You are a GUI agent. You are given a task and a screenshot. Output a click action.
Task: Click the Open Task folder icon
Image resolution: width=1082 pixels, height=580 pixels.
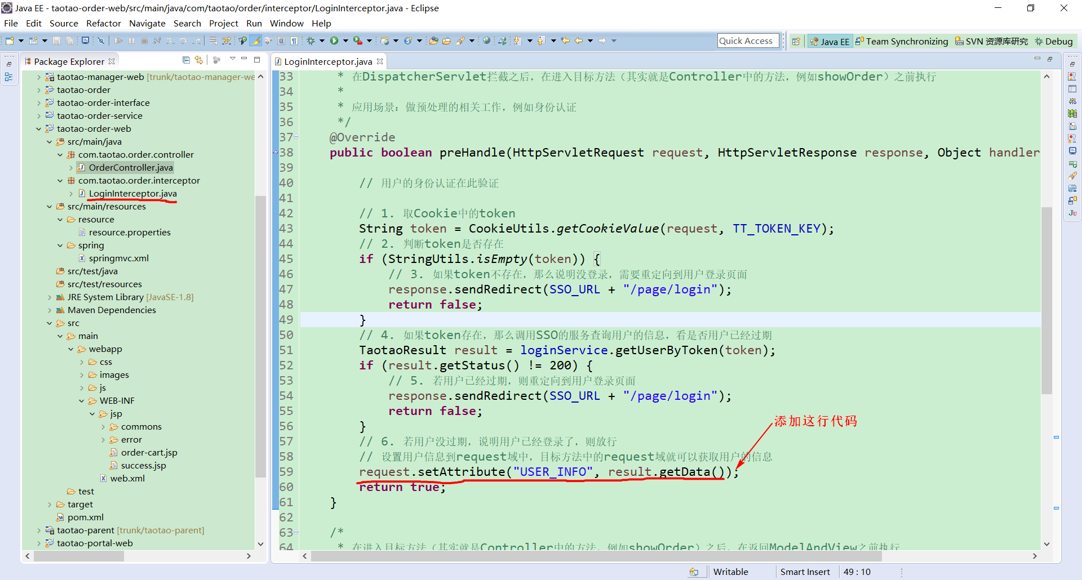click(446, 41)
